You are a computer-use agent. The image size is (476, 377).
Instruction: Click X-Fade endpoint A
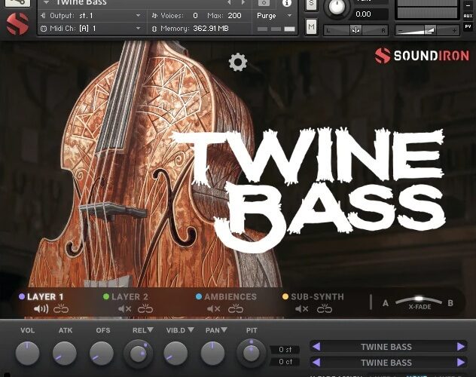point(385,303)
